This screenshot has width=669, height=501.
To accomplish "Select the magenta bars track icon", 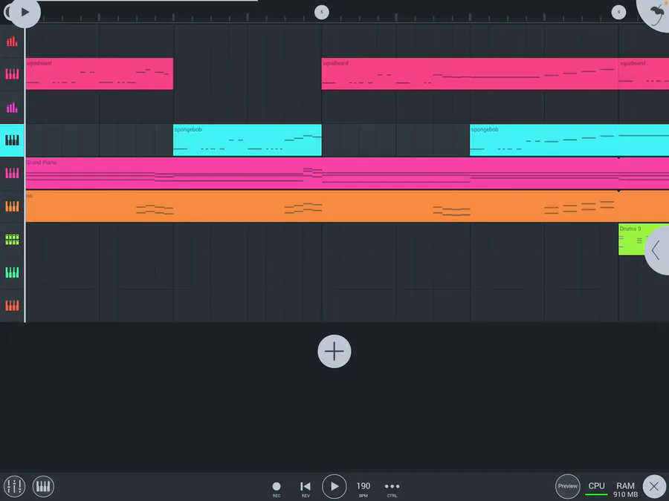I will point(12,108).
